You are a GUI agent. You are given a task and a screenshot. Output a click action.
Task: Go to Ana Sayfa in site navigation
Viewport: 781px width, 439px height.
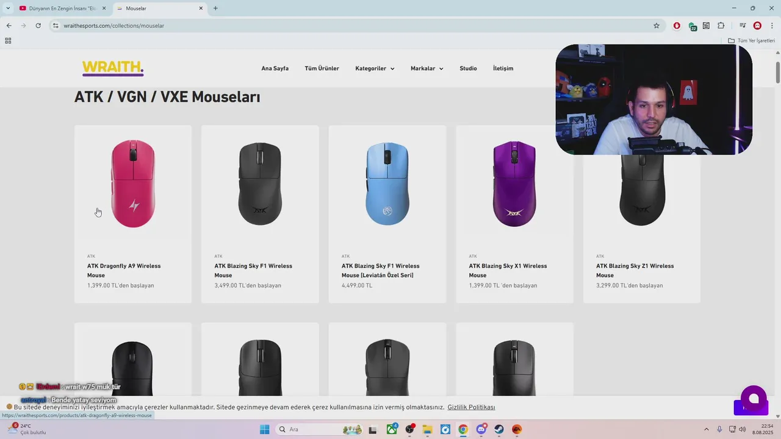tap(275, 68)
